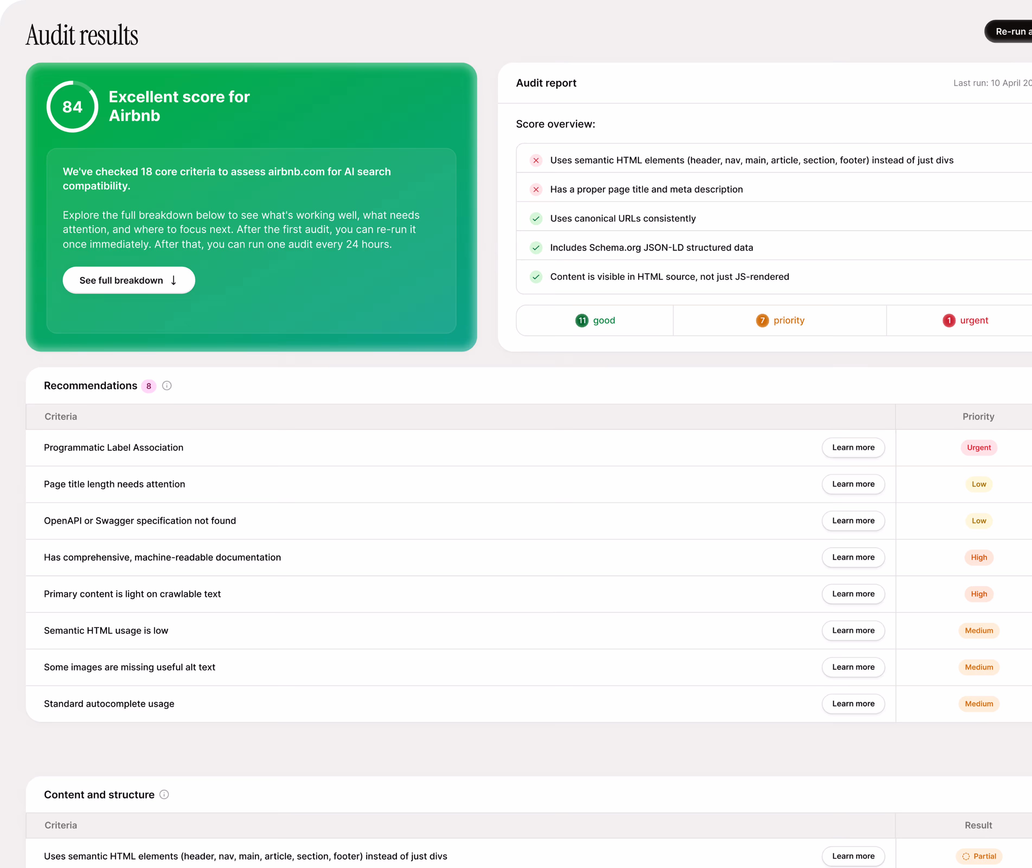1032x868 pixels.
Task: Learn more about Standard autocomplete usage
Action: (x=853, y=704)
